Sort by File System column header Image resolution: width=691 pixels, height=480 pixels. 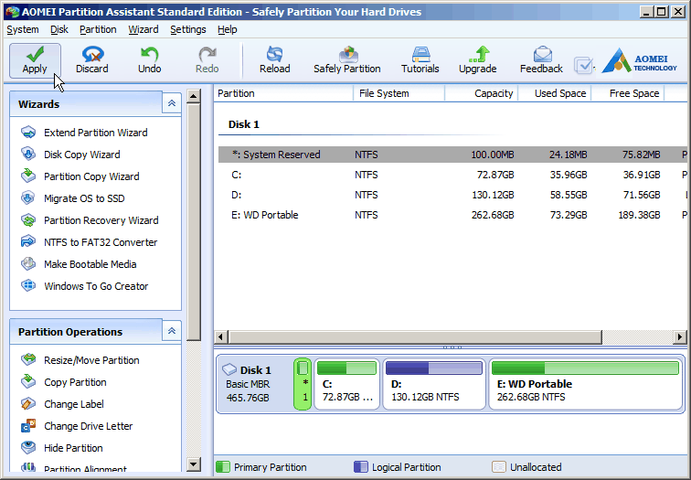pos(399,93)
